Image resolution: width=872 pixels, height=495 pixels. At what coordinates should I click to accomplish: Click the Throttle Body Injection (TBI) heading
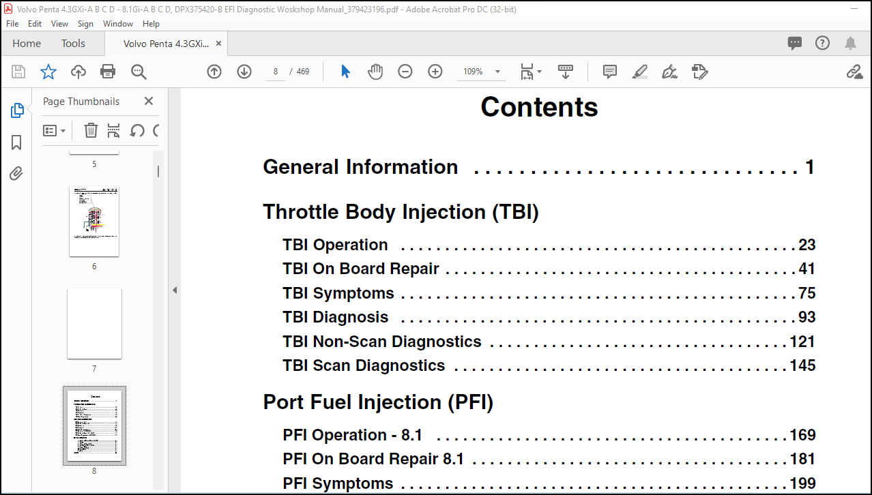pos(401,212)
